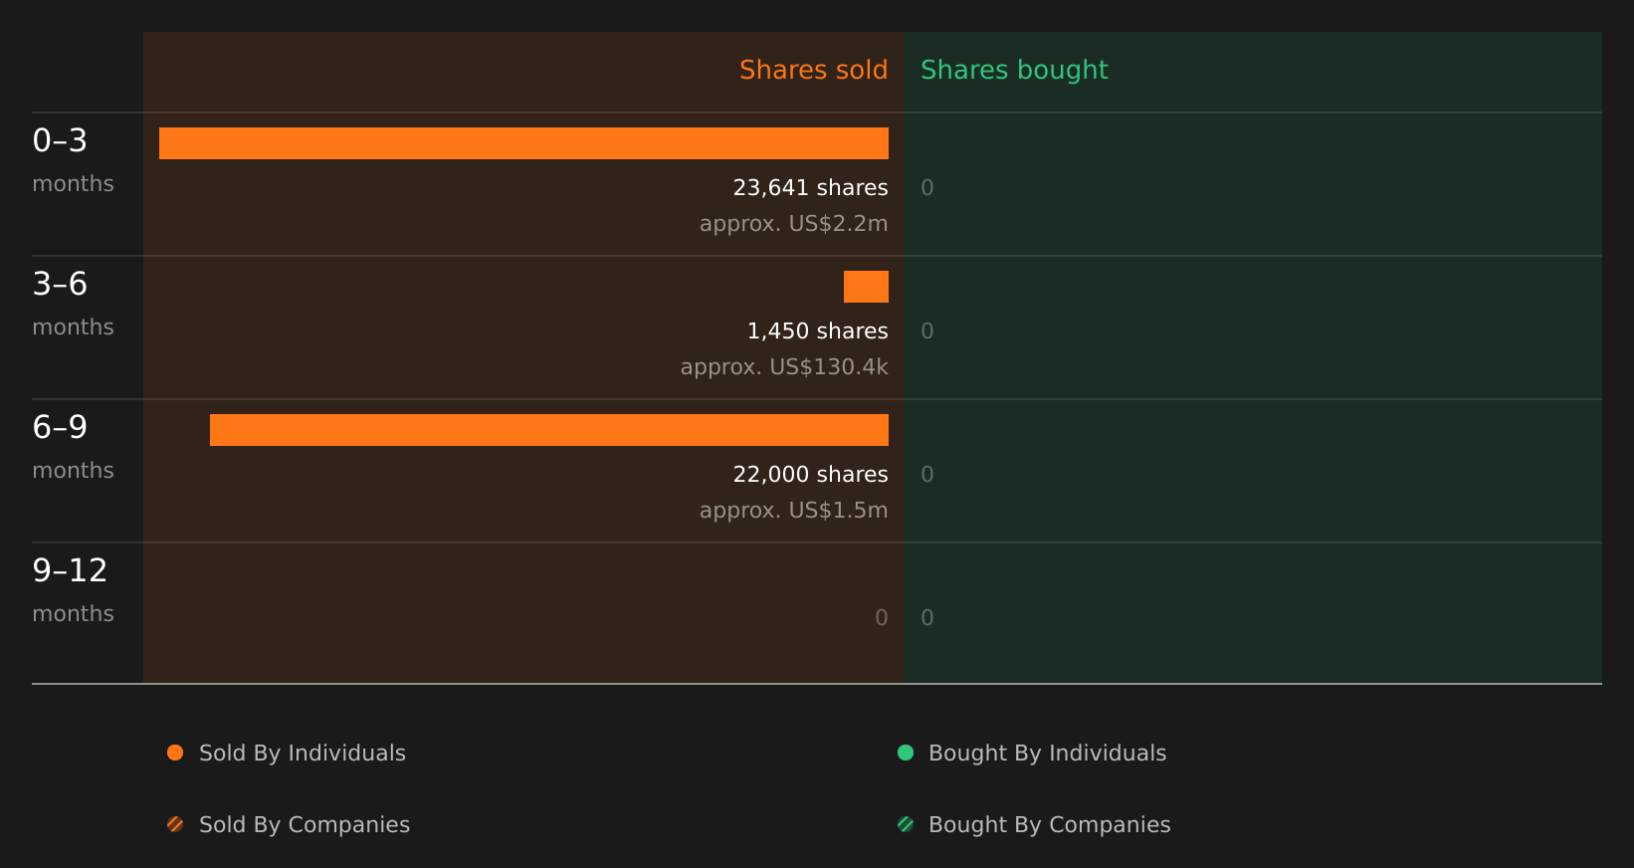1634x868 pixels.
Task: Click the Sold By Individuals legend label
Action: click(303, 754)
